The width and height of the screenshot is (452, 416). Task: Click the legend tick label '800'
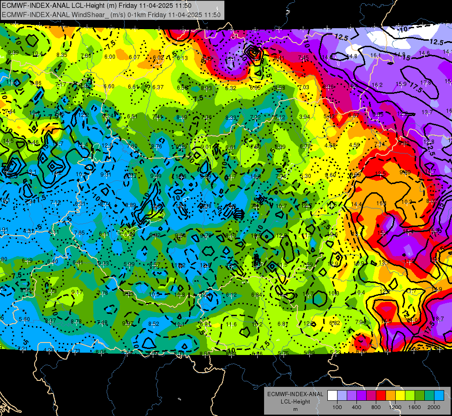pyautogui.click(x=376, y=407)
